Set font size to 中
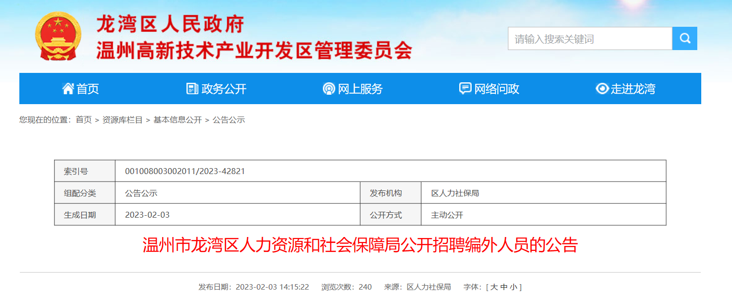Viewport: 732px width, 301px height. point(504,287)
